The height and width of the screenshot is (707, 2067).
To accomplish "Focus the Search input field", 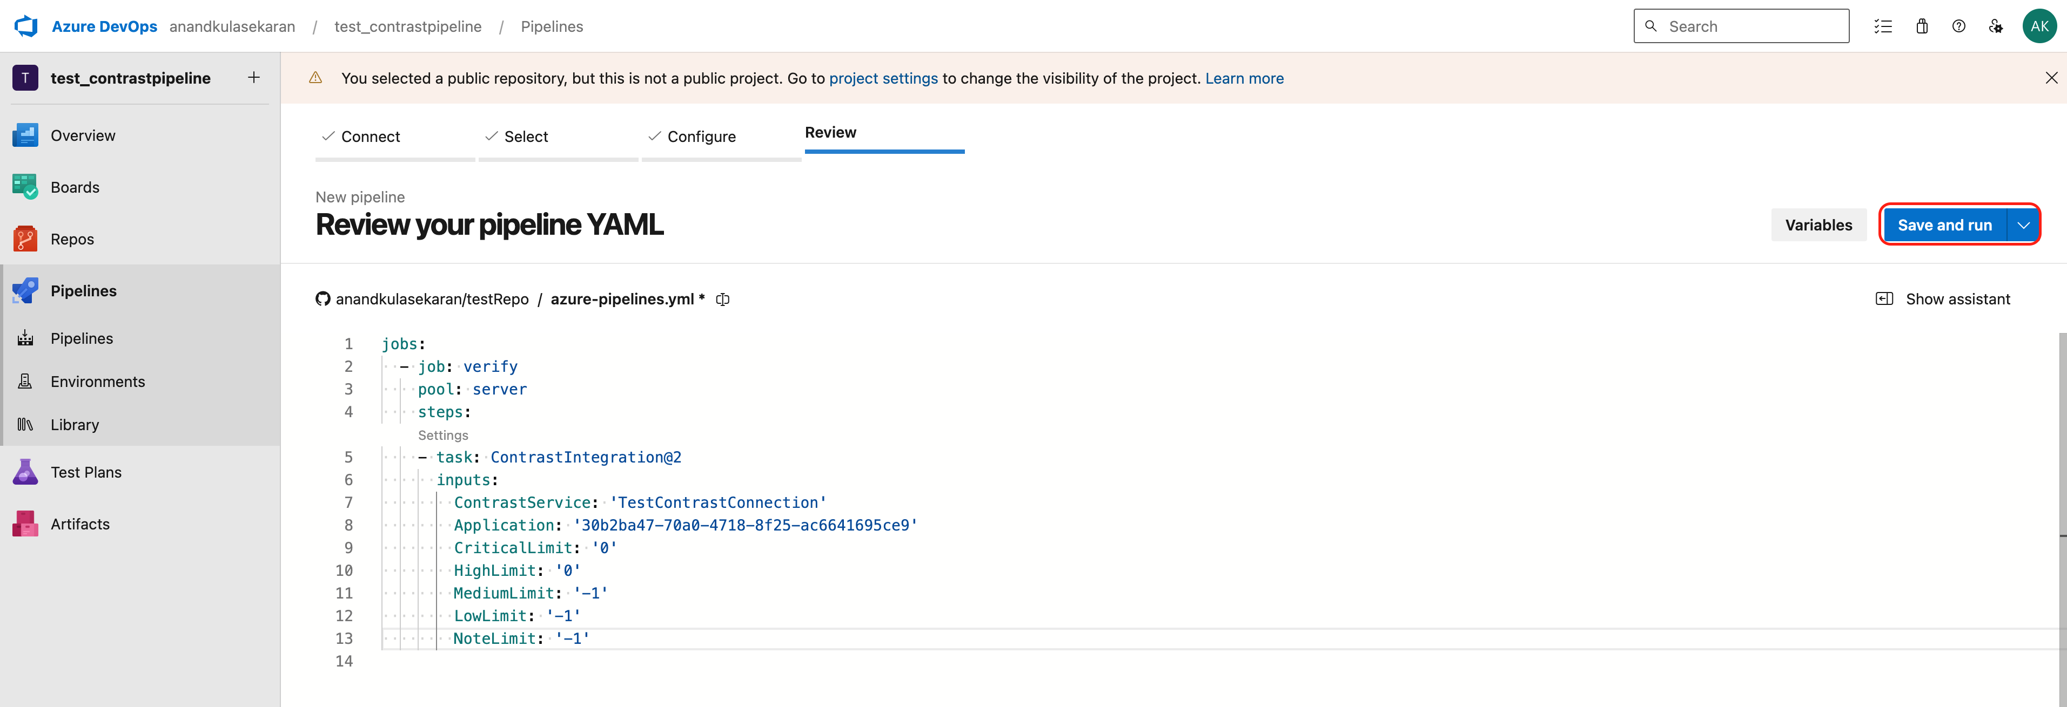I will point(1741,26).
